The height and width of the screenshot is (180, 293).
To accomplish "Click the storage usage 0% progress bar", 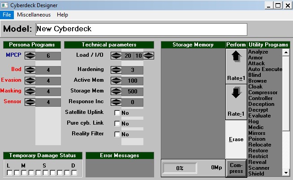I will [180, 168].
